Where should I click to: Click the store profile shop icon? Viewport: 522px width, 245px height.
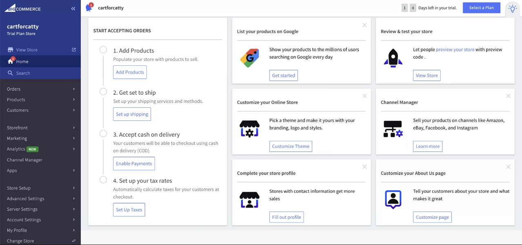coord(249,200)
